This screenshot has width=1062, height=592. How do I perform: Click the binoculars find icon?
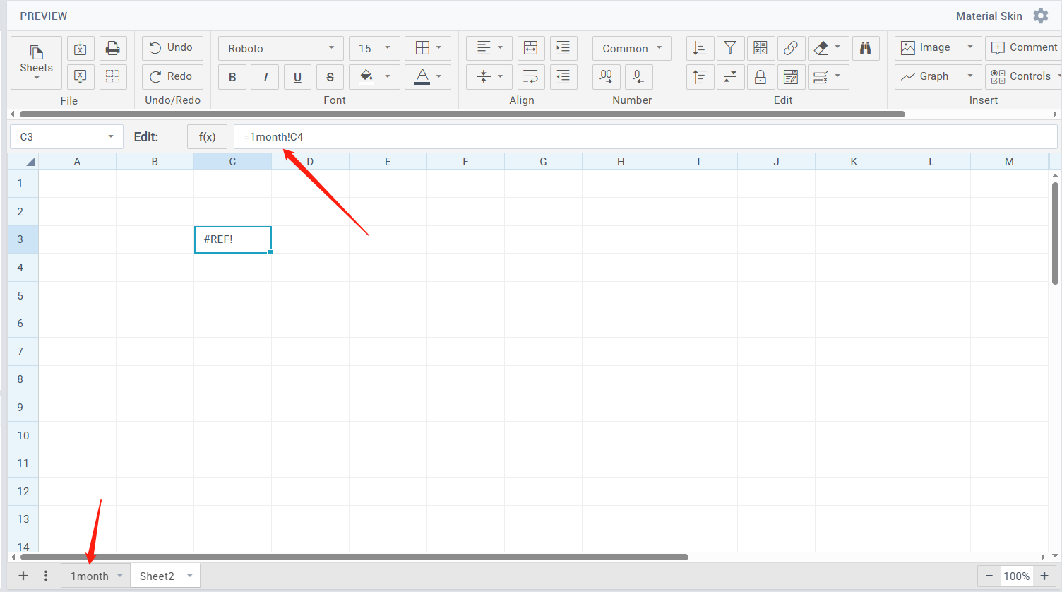click(866, 48)
